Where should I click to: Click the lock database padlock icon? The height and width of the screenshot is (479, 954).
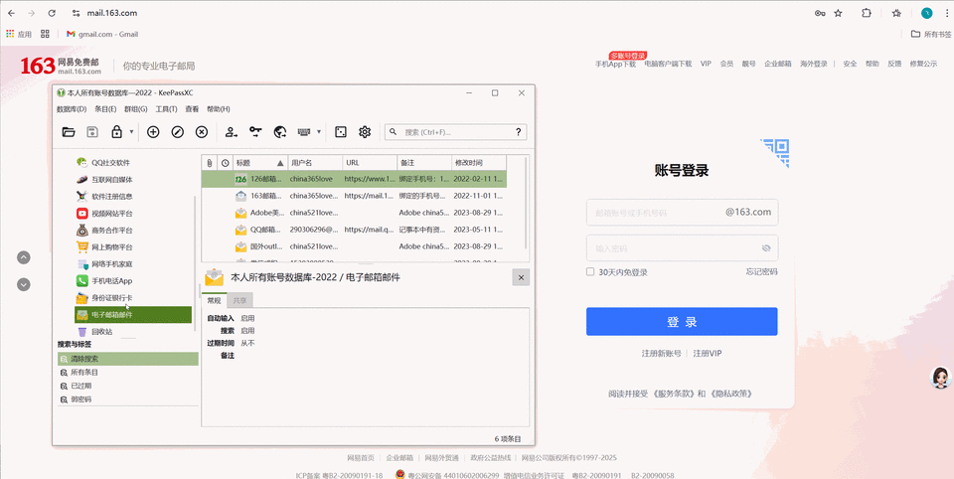click(117, 131)
